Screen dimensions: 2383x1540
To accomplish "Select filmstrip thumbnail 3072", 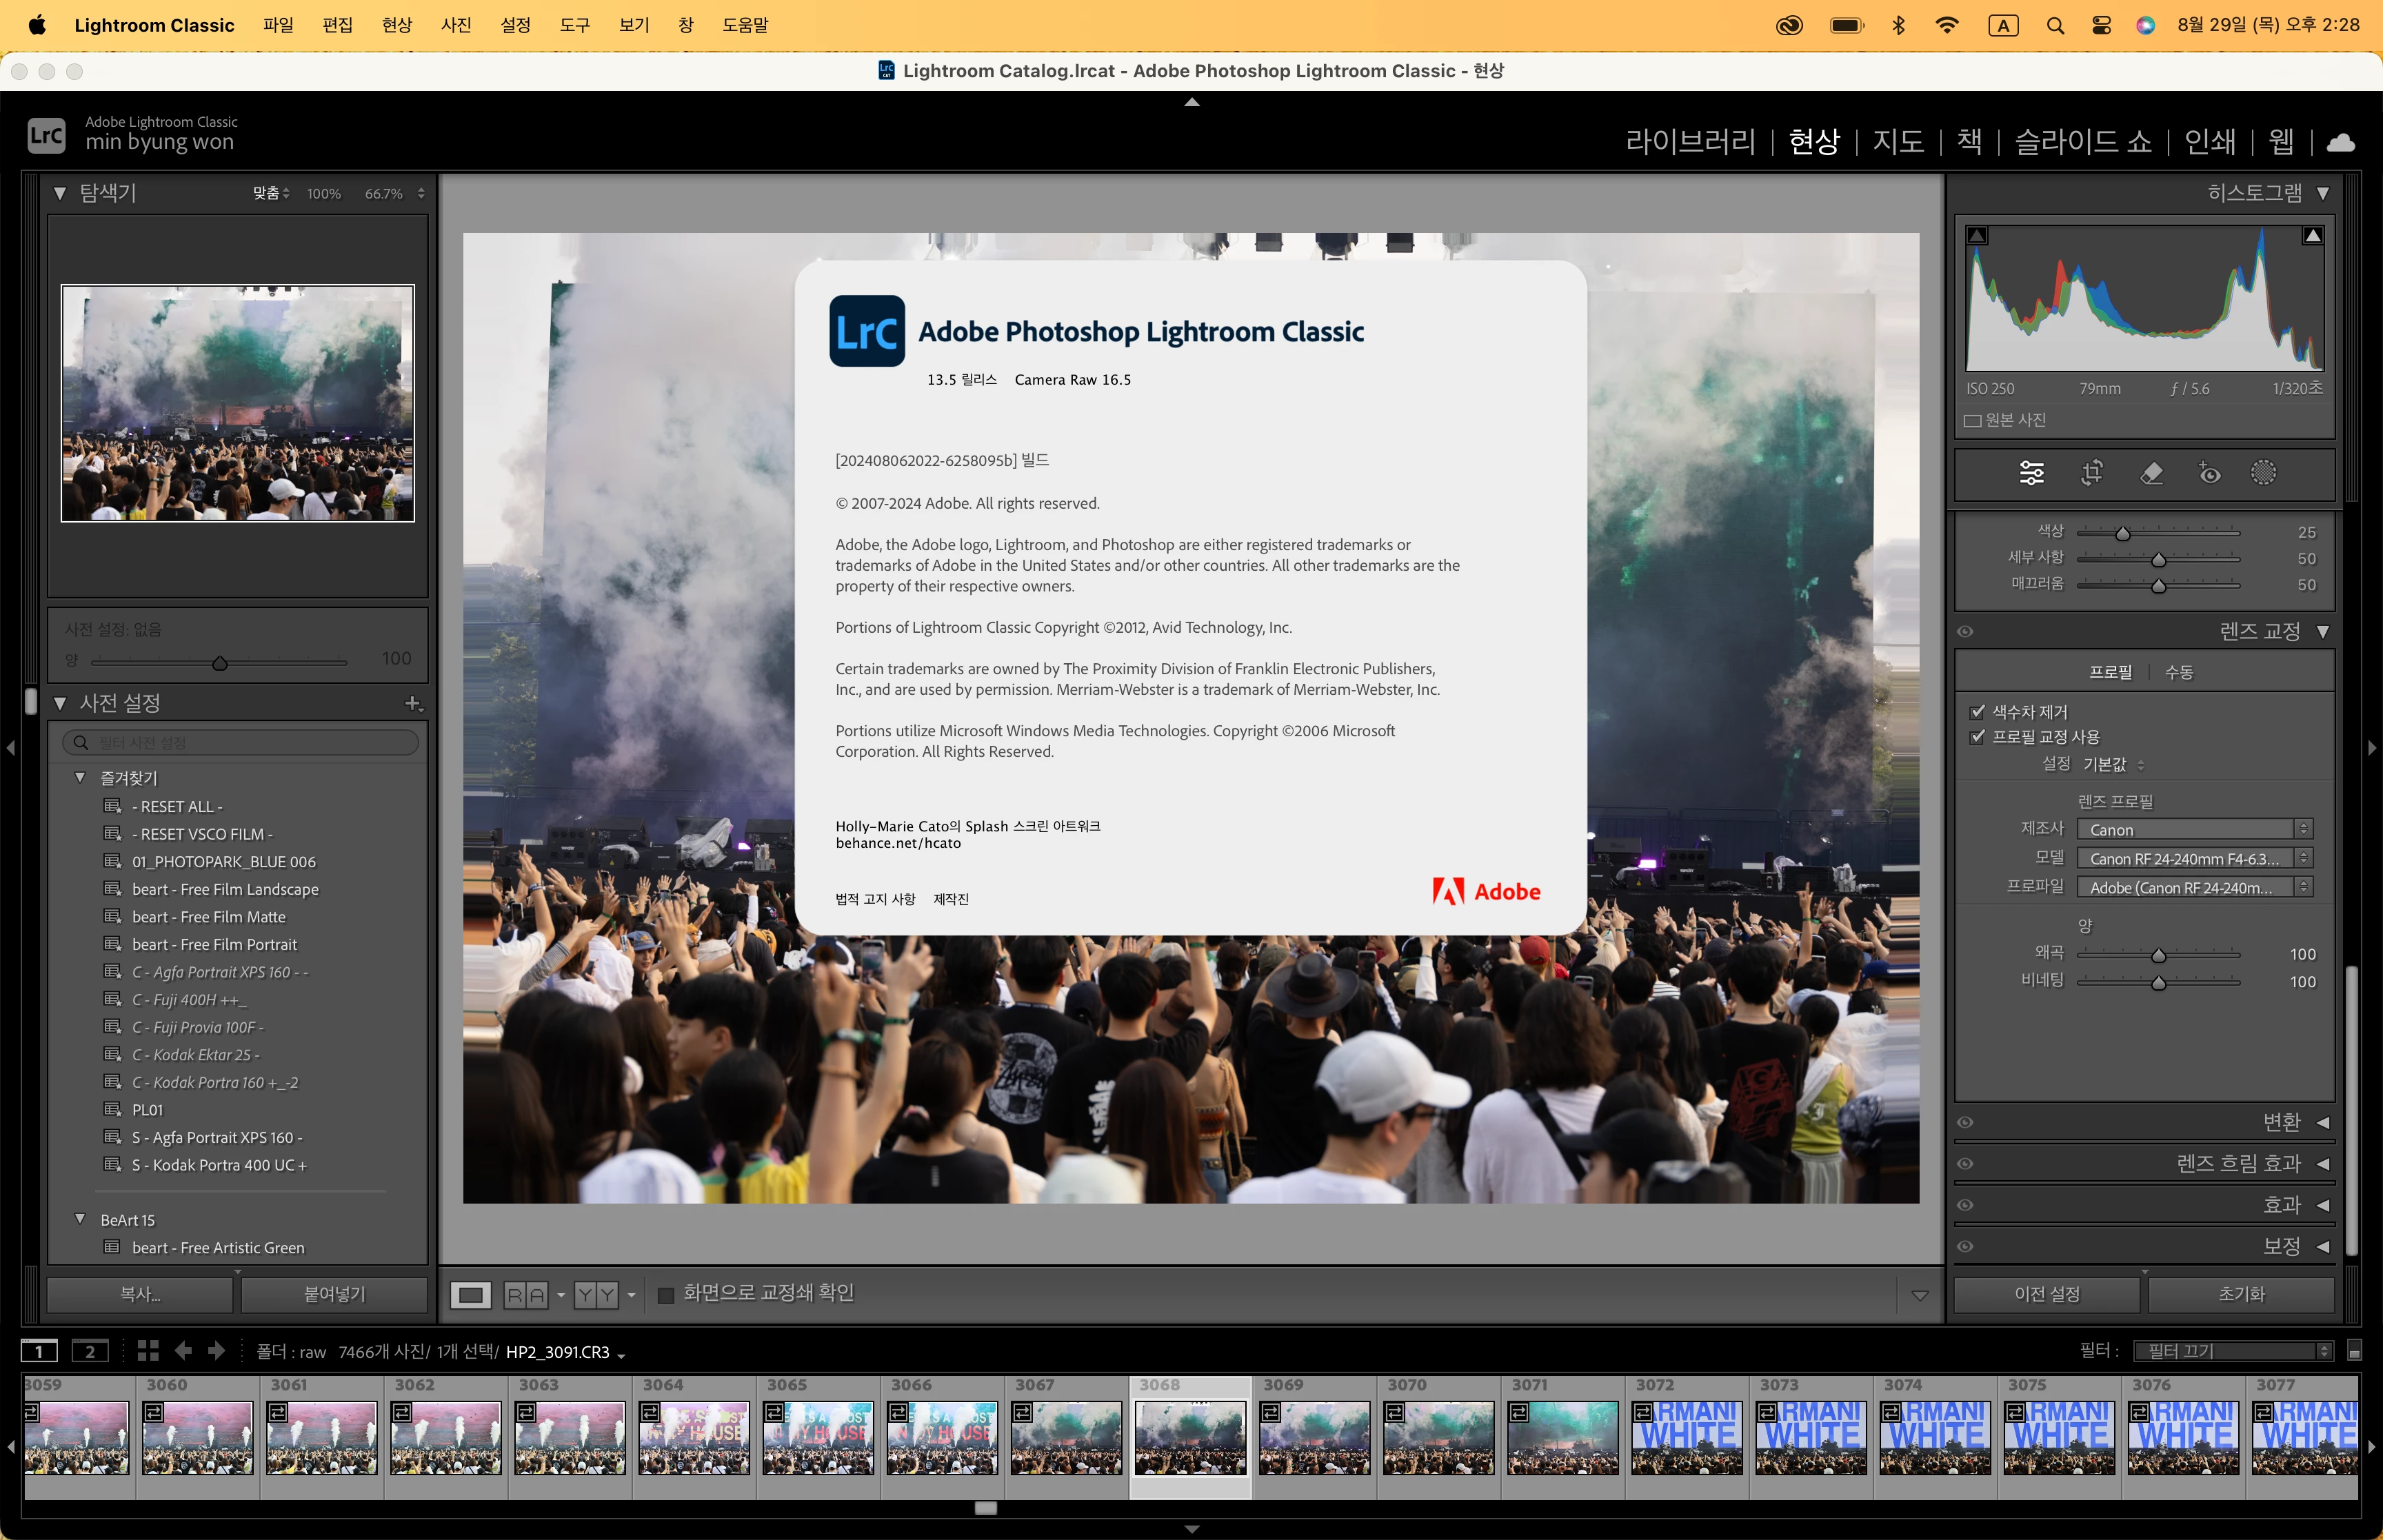I will click(1686, 1437).
